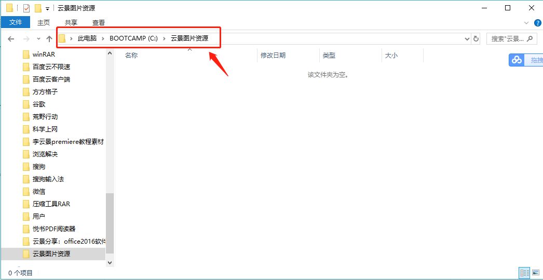The image size is (543, 280).
Task: Go up one folder level
Action: coord(49,39)
